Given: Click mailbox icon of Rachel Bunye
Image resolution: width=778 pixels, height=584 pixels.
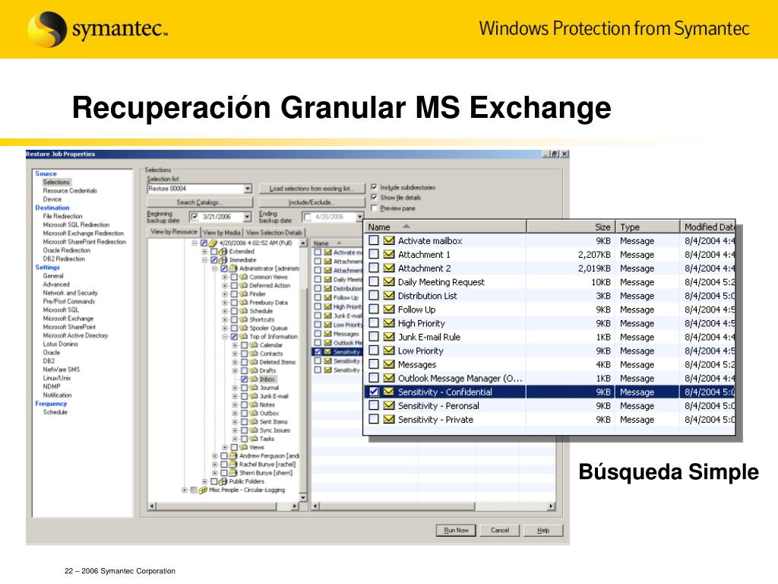Looking at the screenshot, I should [233, 465].
